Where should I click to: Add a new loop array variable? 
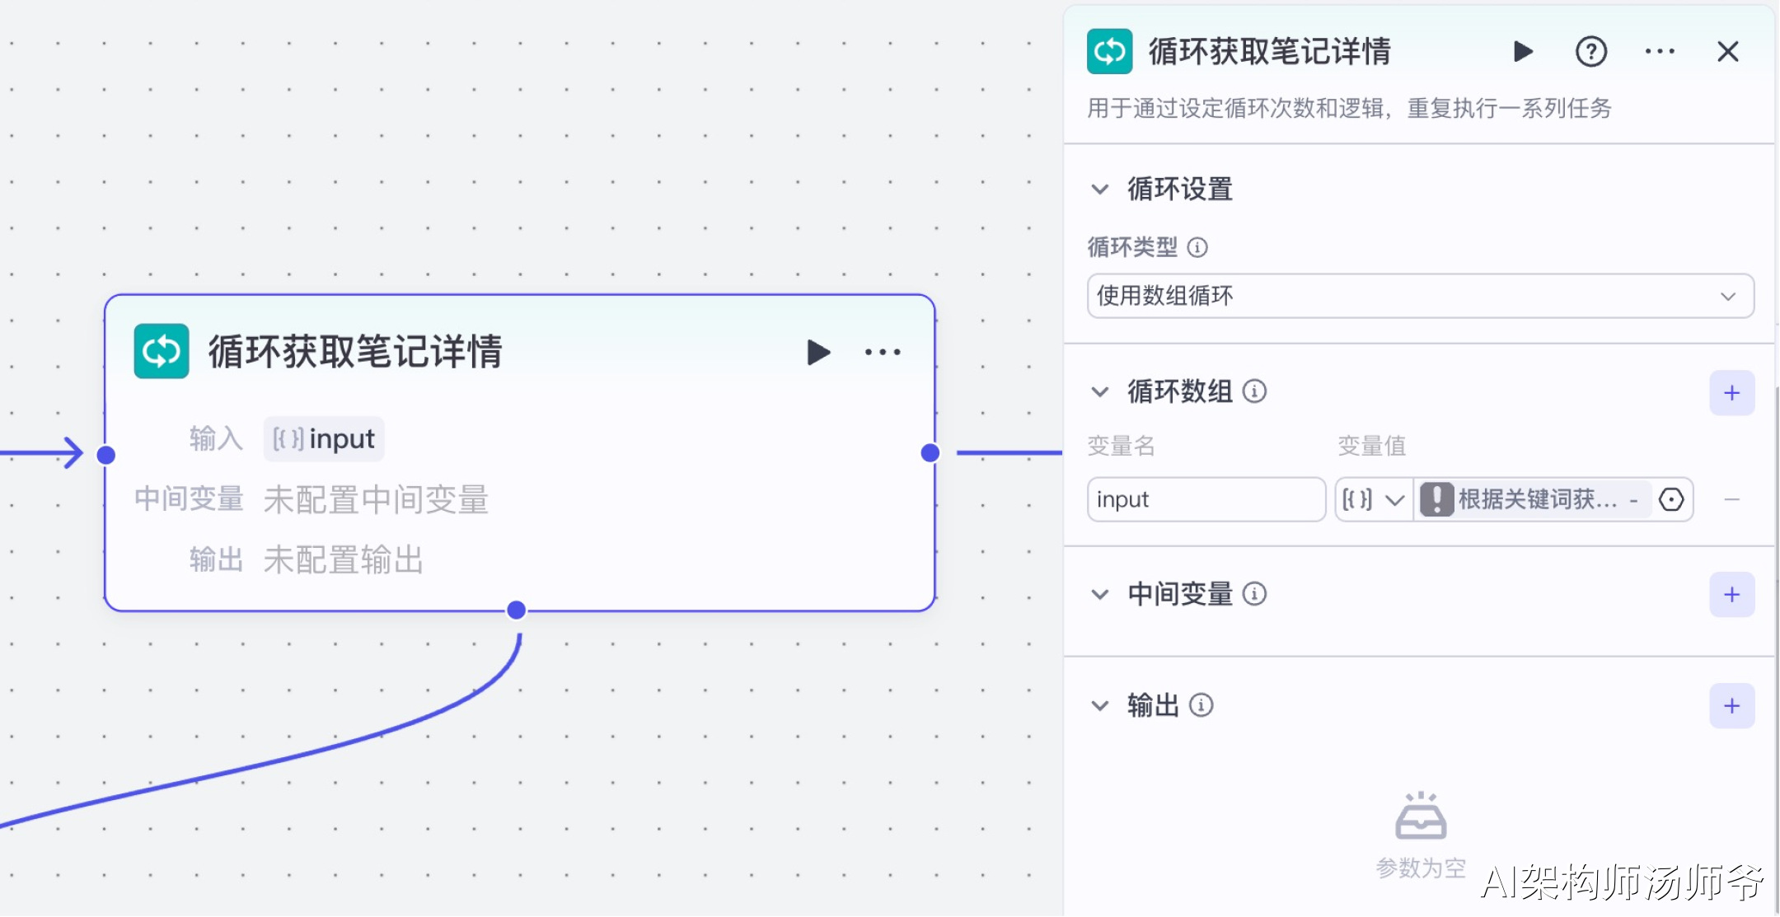[x=1731, y=393]
